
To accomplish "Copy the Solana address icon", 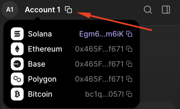I will [x=129, y=34].
